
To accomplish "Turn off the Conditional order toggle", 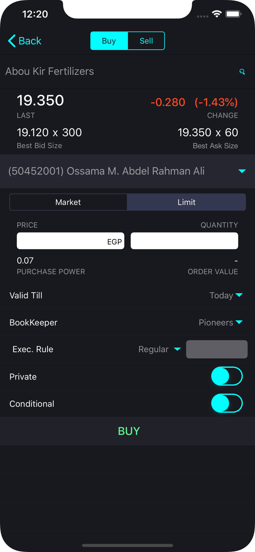I will (227, 403).
